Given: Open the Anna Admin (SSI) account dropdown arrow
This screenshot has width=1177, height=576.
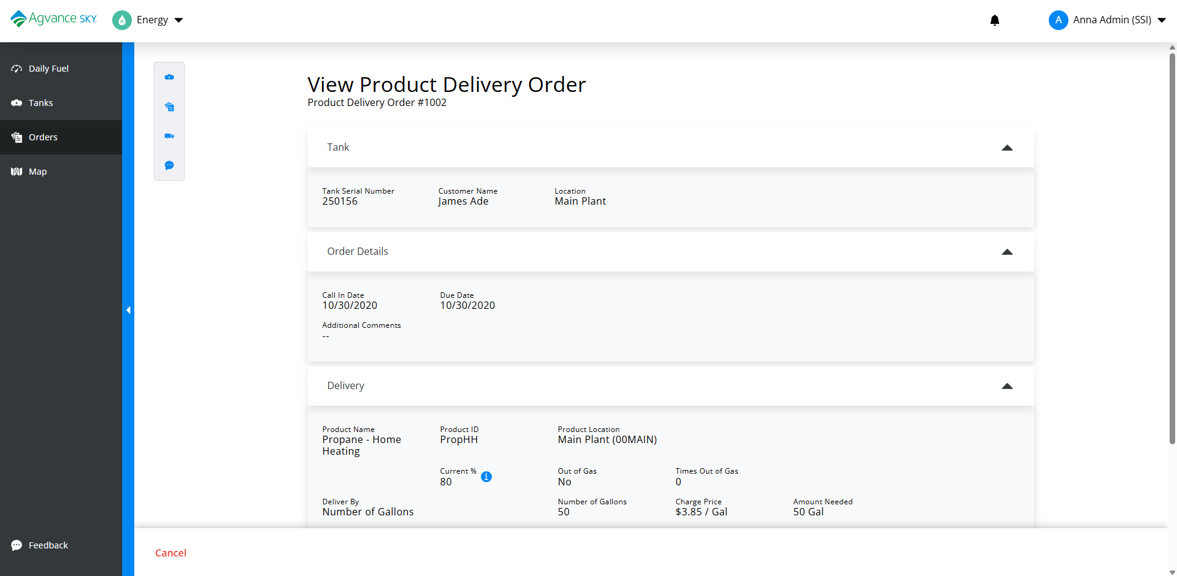Looking at the screenshot, I should (1162, 20).
